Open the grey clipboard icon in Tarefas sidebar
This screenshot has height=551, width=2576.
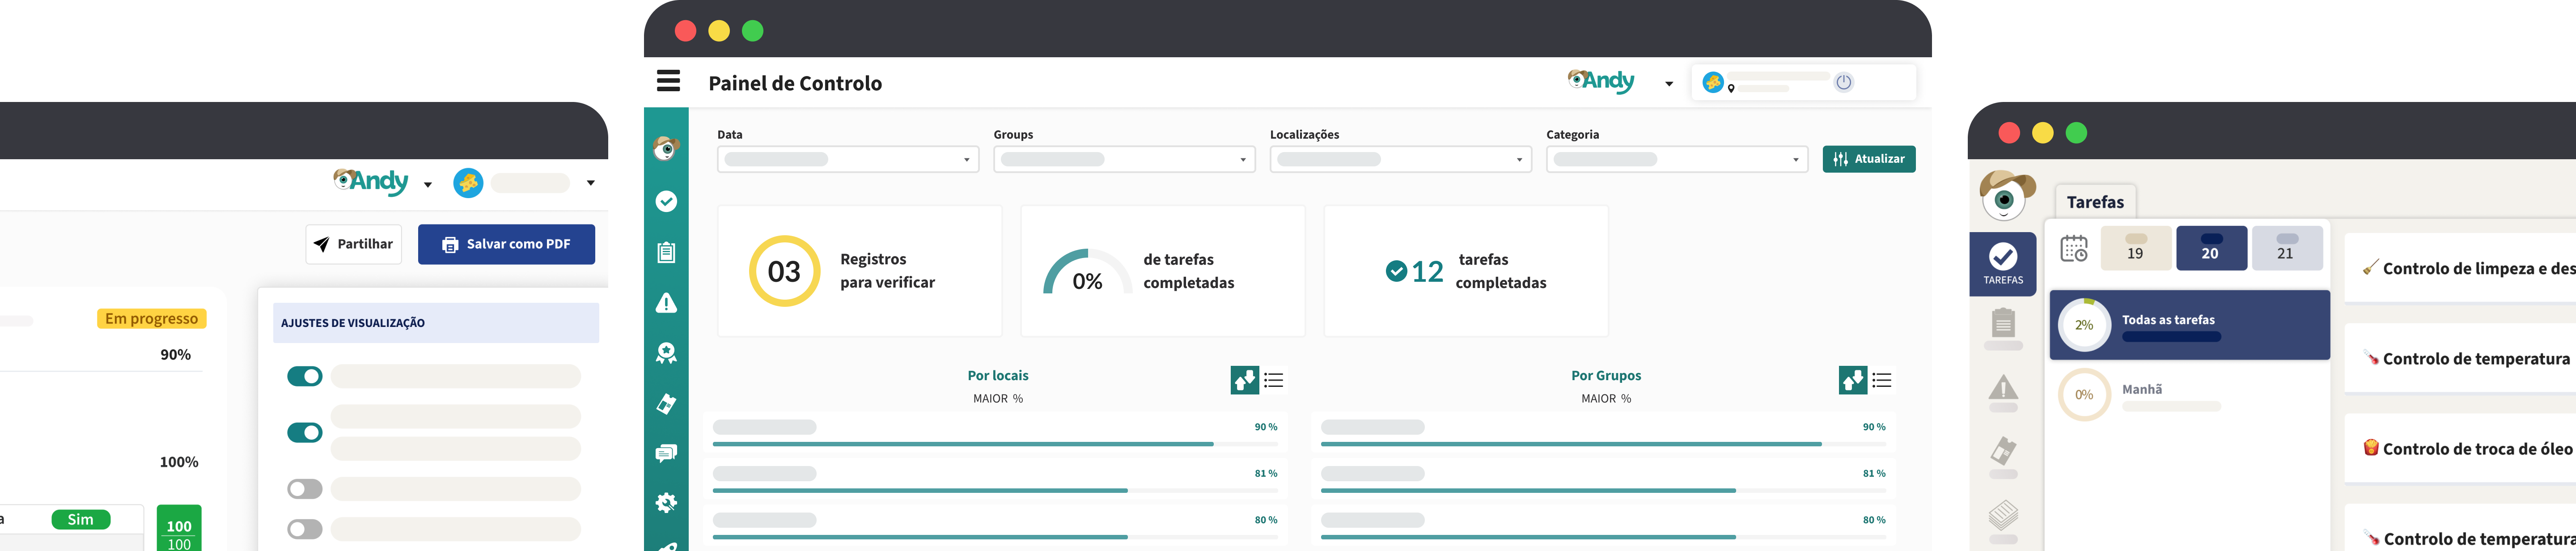point(2003,323)
